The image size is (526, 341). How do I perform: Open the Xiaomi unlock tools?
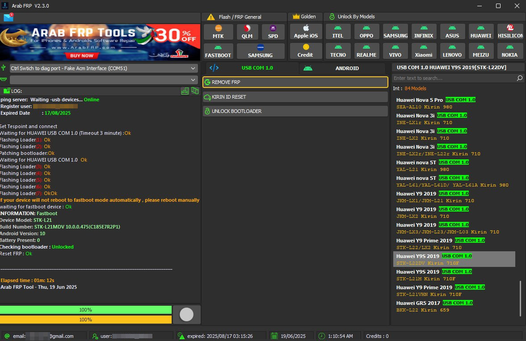pyautogui.click(x=424, y=51)
